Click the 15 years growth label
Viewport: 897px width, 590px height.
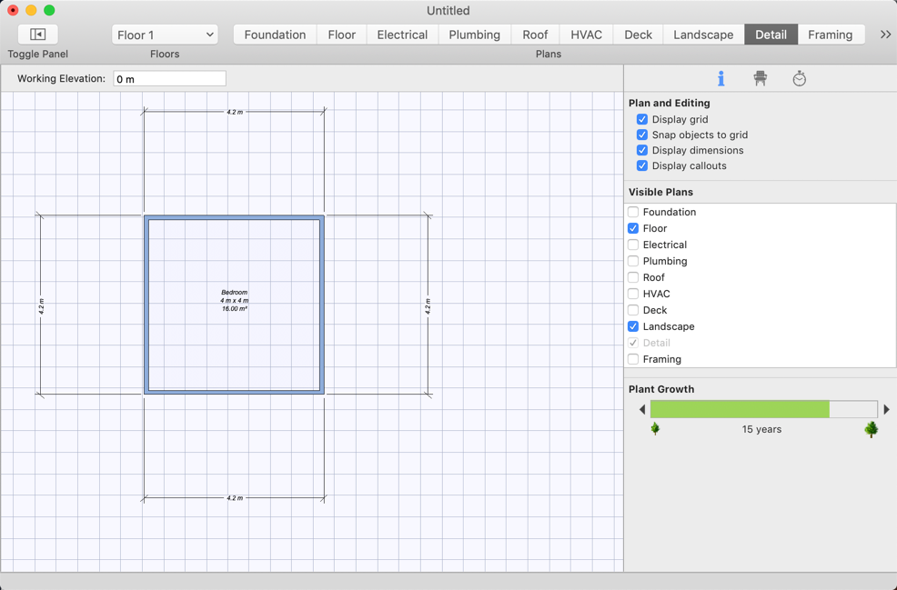click(x=761, y=429)
